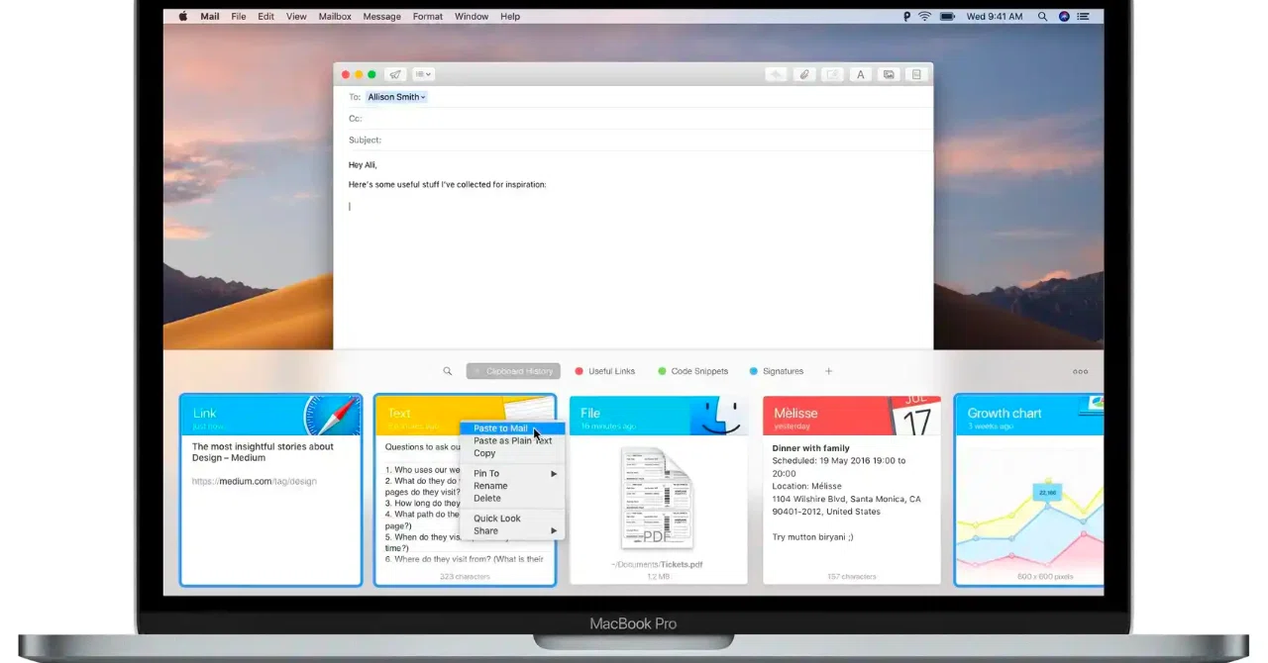Open the three-dot more options menu

tap(1081, 372)
